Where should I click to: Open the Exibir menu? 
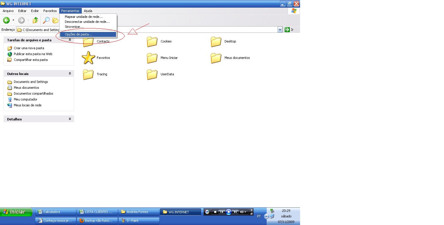coord(35,11)
